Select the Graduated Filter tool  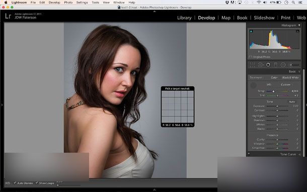(275, 65)
